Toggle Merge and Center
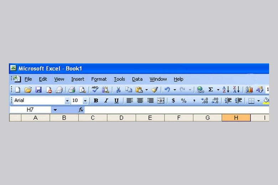Screen dimensions: 278x185 [x=161, y=101]
